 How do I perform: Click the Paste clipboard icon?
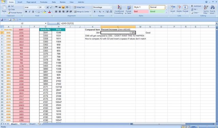[4, 7]
